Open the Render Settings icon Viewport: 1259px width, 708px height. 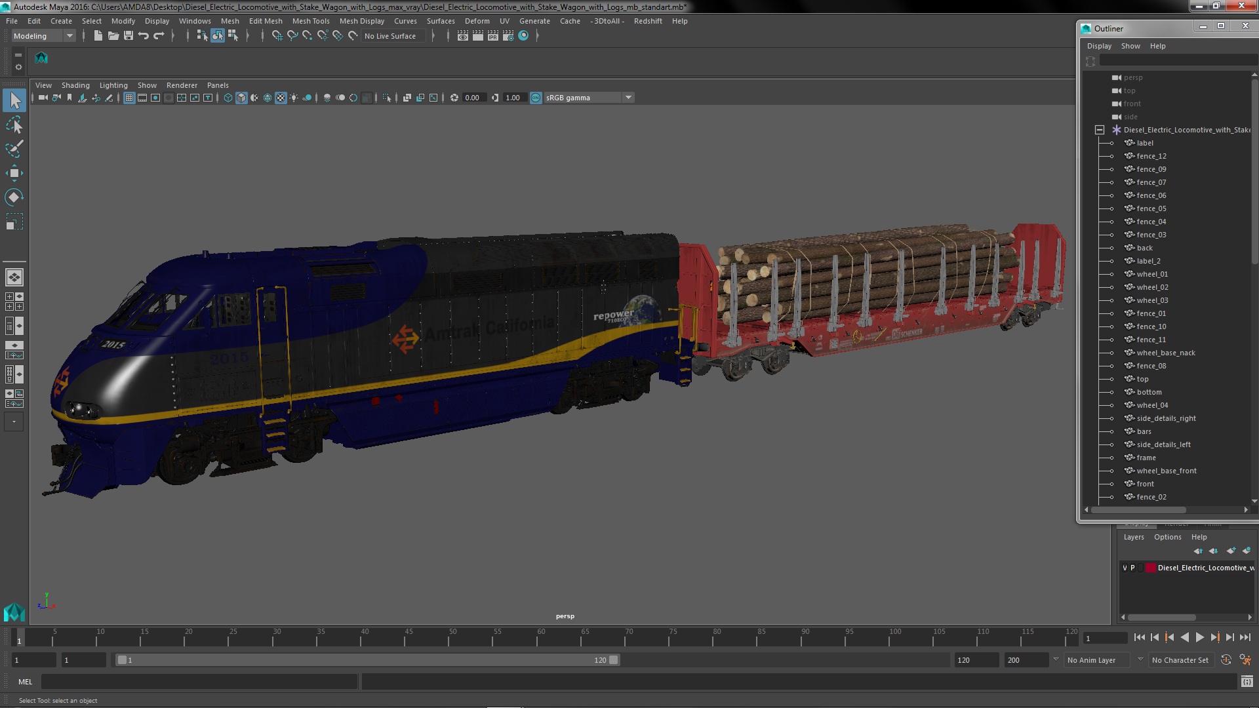pyautogui.click(x=508, y=36)
